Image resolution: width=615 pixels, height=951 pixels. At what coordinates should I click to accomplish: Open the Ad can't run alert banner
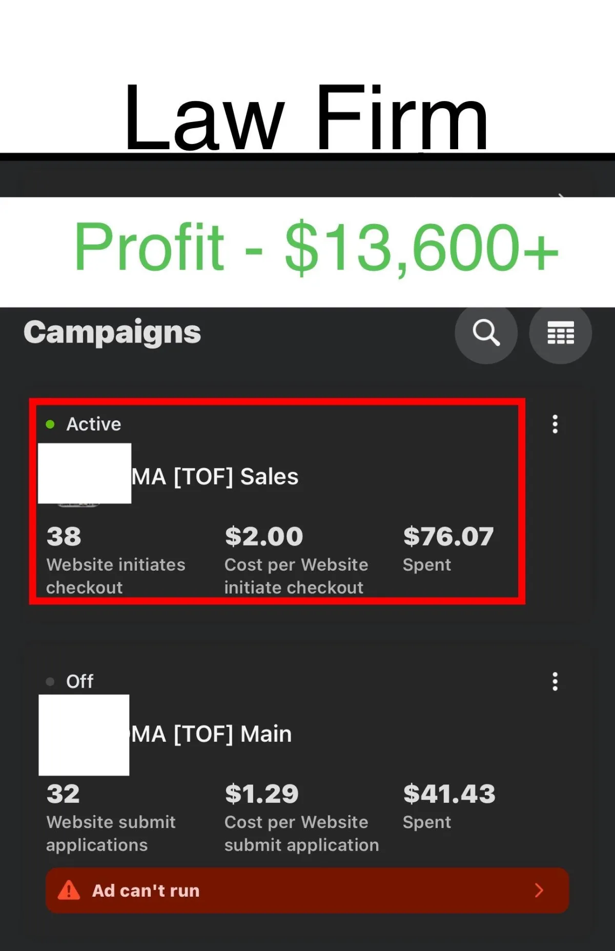(x=307, y=890)
